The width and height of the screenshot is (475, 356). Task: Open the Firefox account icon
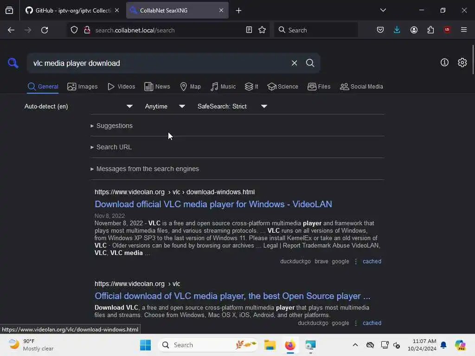pos(414,30)
